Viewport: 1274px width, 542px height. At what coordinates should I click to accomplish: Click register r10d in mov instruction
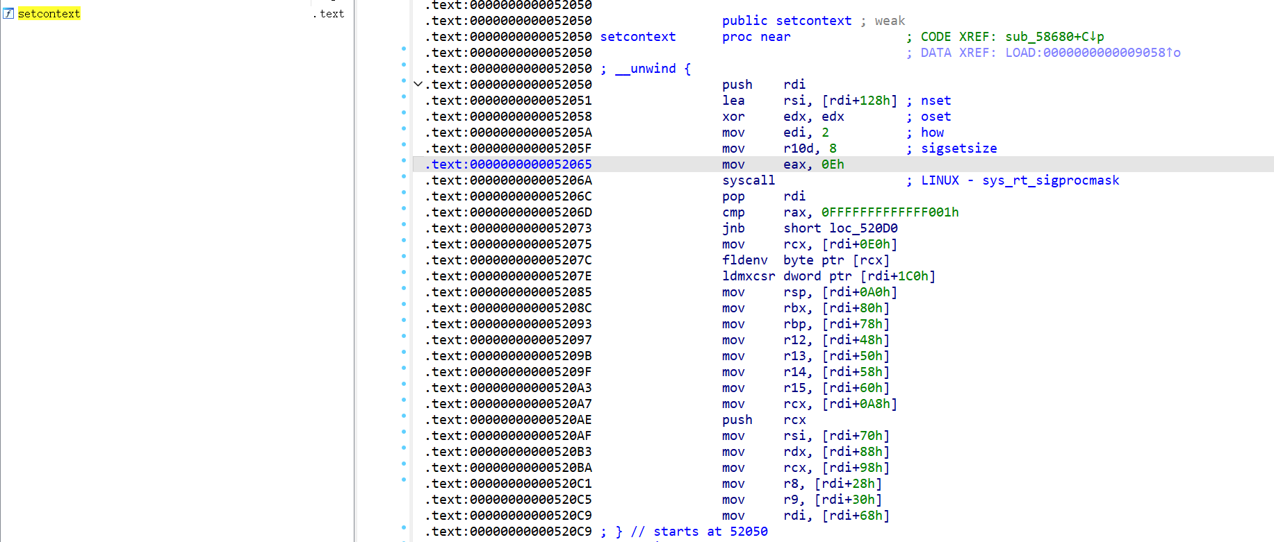pyautogui.click(x=799, y=149)
